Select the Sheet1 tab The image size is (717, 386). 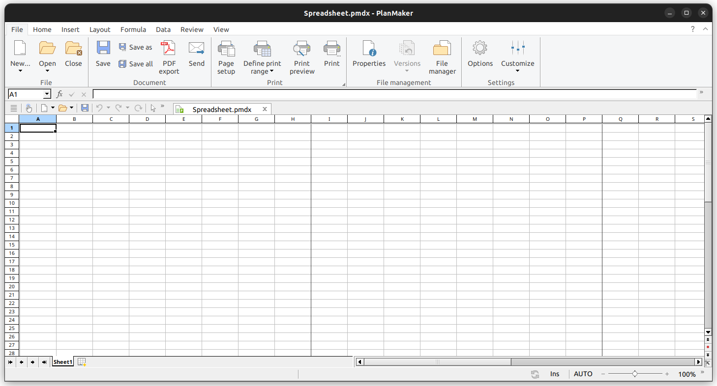click(x=62, y=362)
